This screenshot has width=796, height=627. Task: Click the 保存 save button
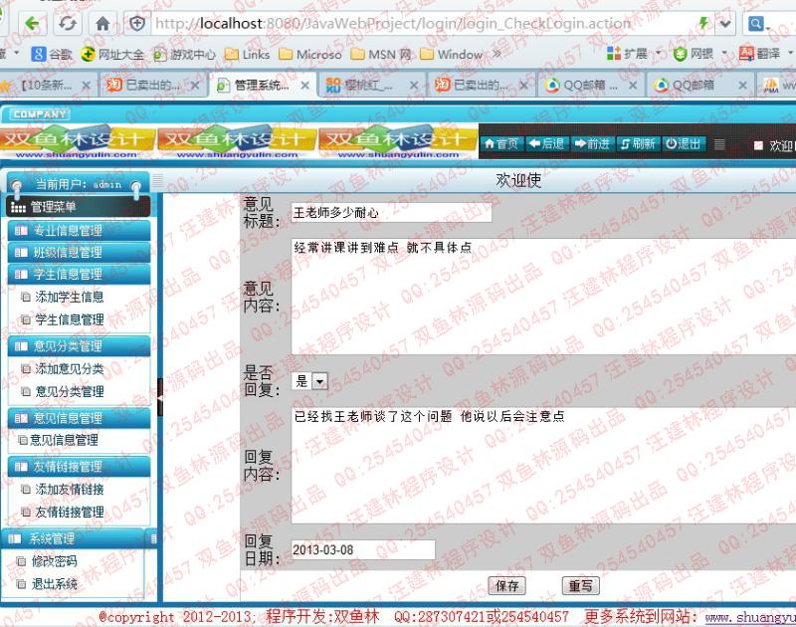coord(506,586)
